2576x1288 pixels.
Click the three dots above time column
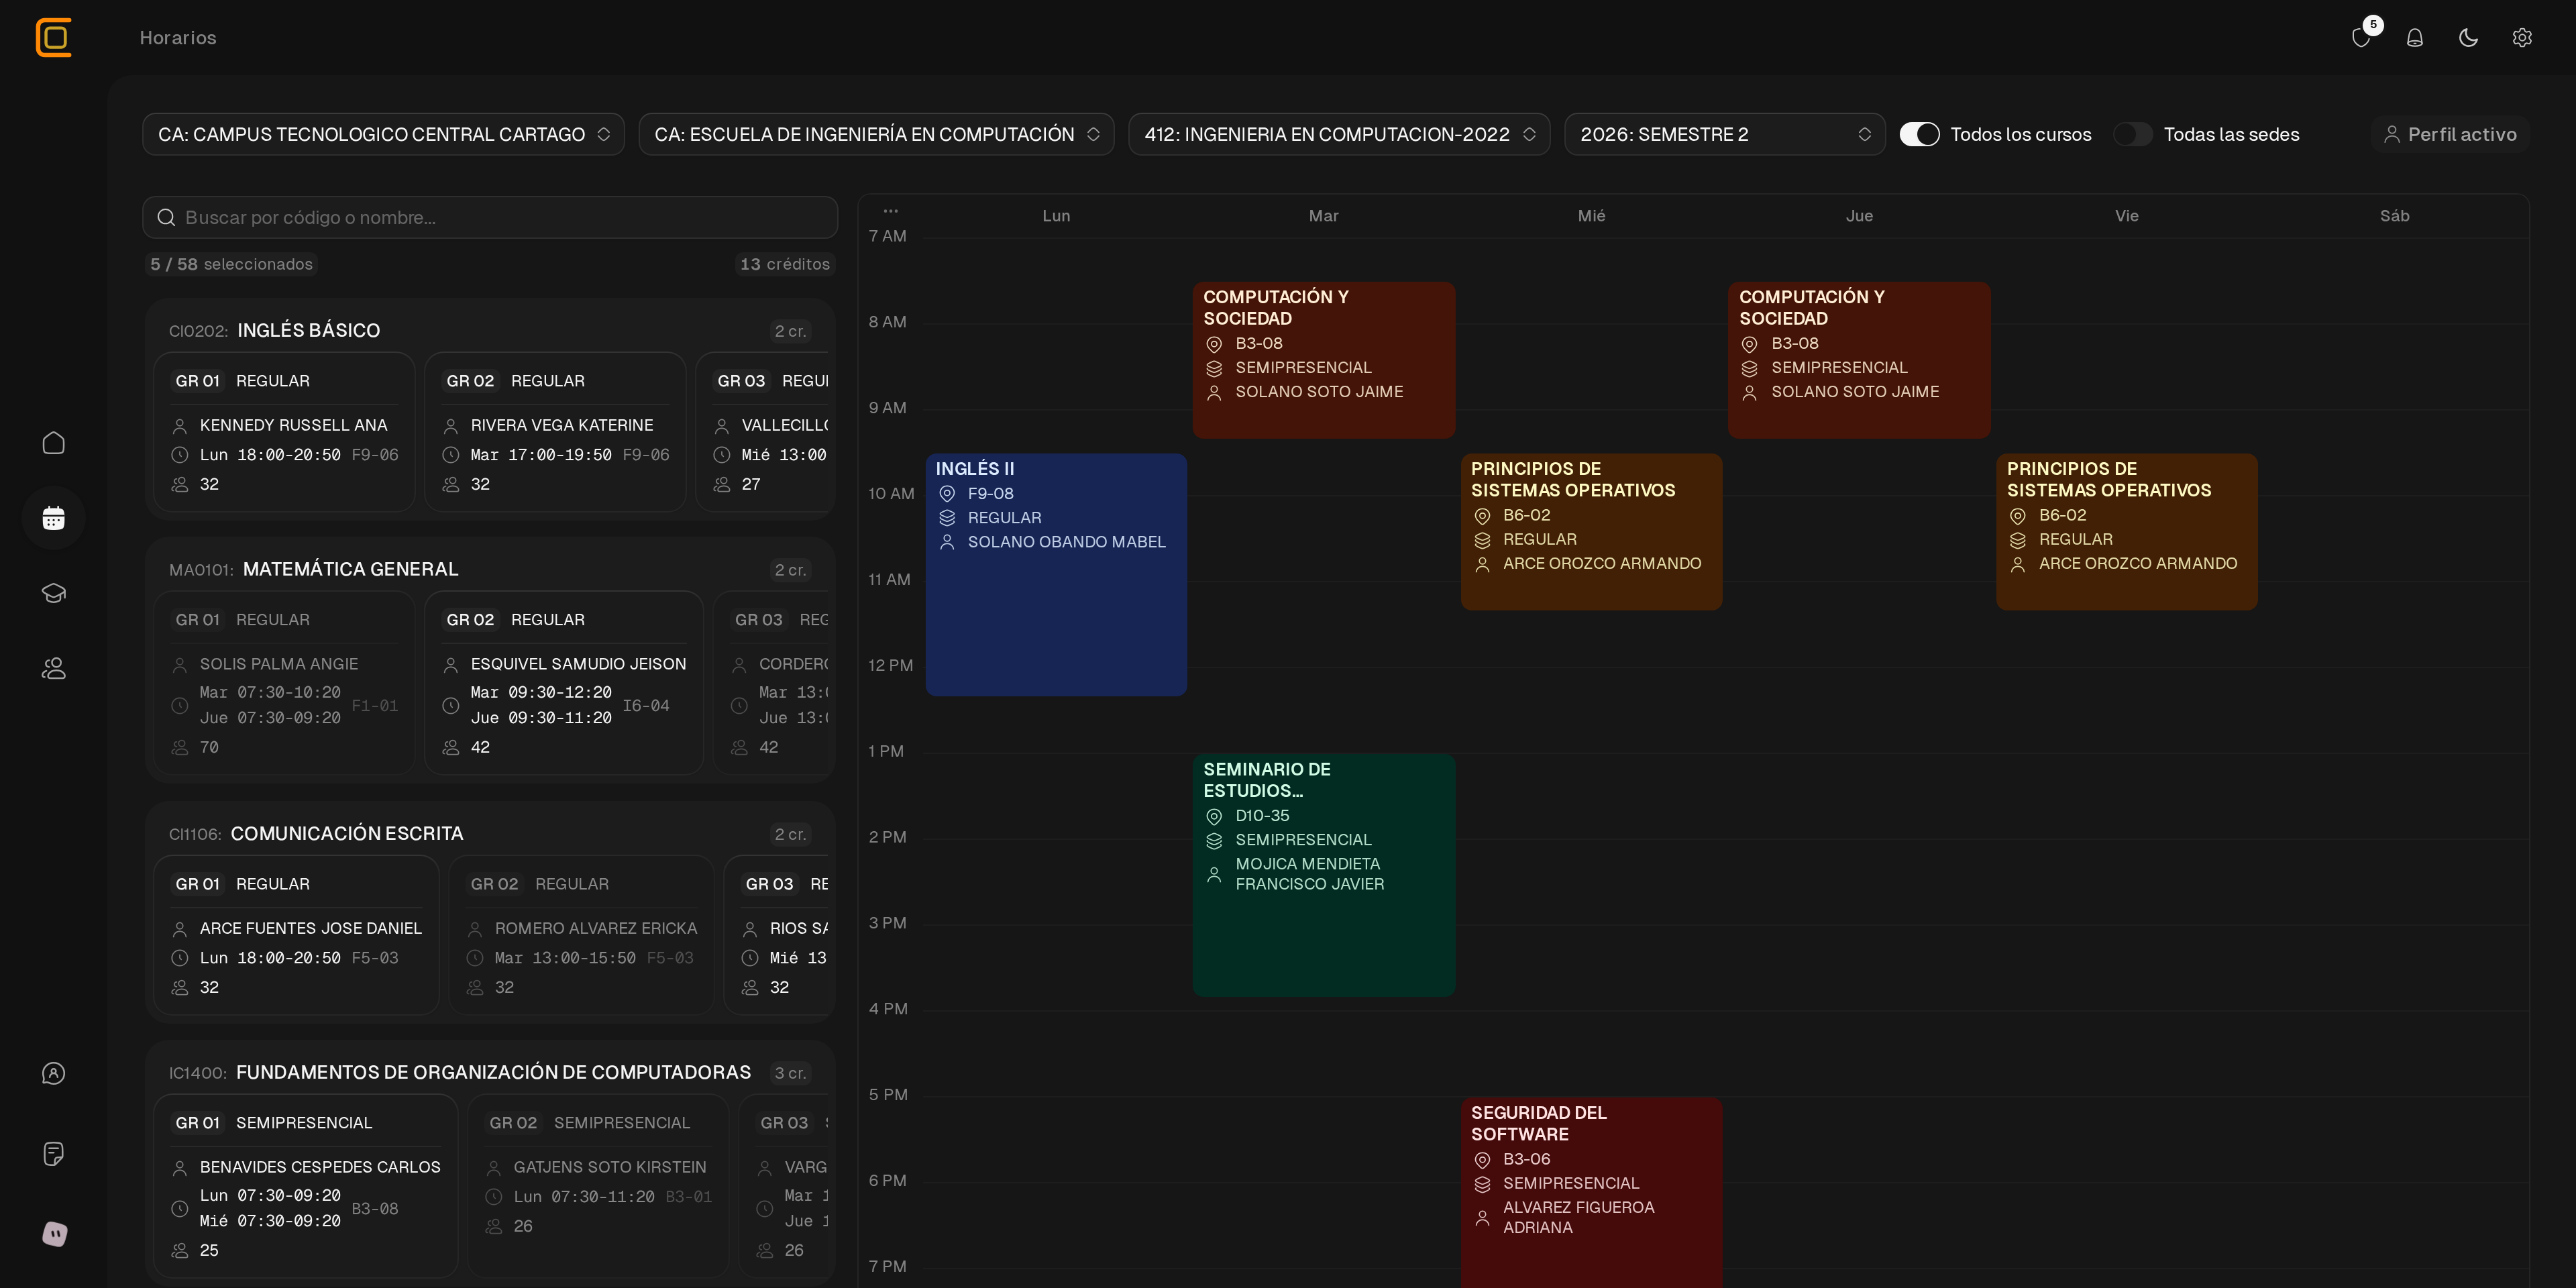[x=890, y=211]
